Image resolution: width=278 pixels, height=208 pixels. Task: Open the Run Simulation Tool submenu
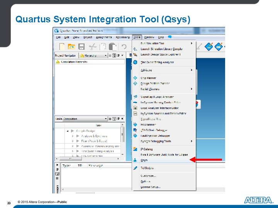(164, 43)
